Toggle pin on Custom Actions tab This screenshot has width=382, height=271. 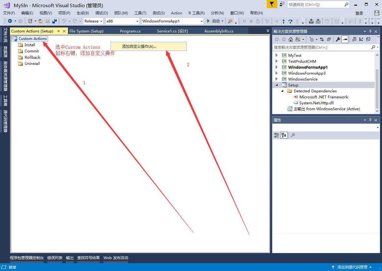(58, 31)
